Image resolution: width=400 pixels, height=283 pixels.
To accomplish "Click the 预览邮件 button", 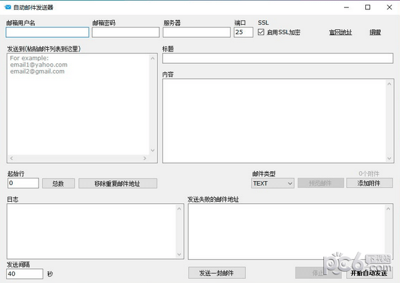I will 321,183.
